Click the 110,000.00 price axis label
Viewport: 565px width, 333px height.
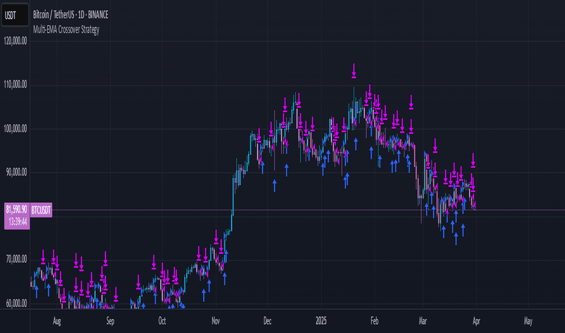[x=16, y=85]
